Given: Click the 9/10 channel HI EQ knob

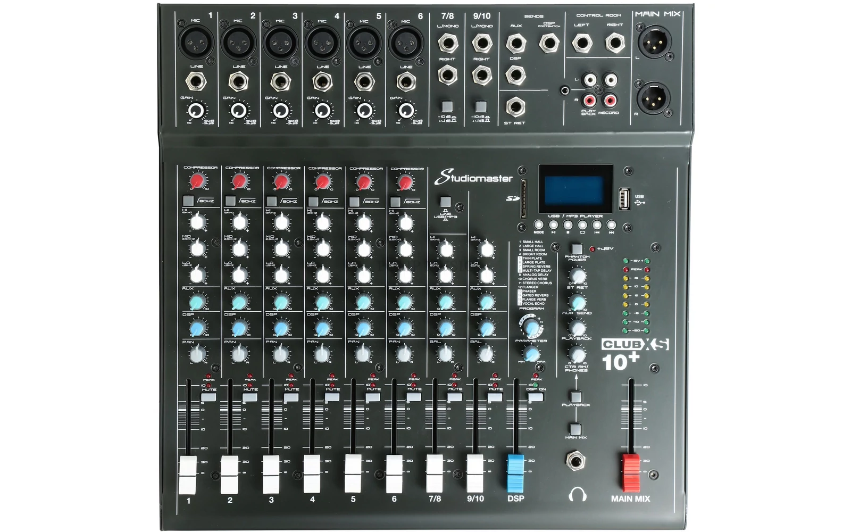Looking at the screenshot, I should [x=486, y=249].
